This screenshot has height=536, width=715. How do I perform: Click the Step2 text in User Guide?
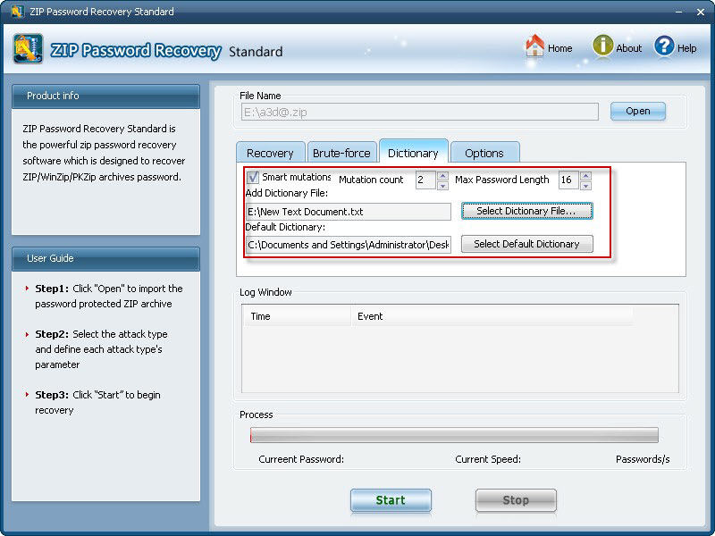pos(101,349)
